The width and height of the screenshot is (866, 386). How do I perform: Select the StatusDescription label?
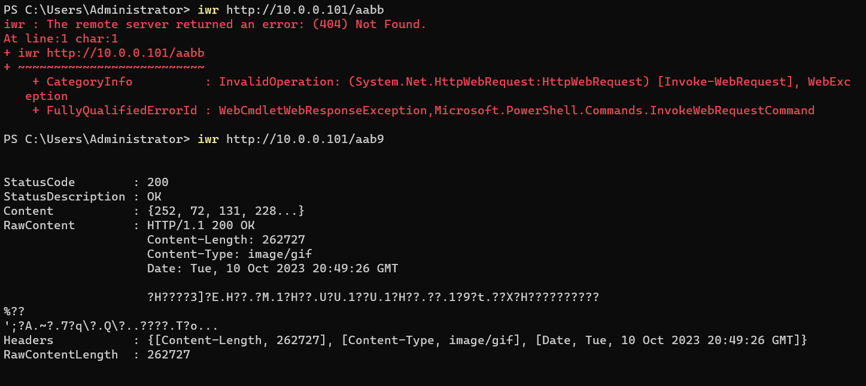64,197
